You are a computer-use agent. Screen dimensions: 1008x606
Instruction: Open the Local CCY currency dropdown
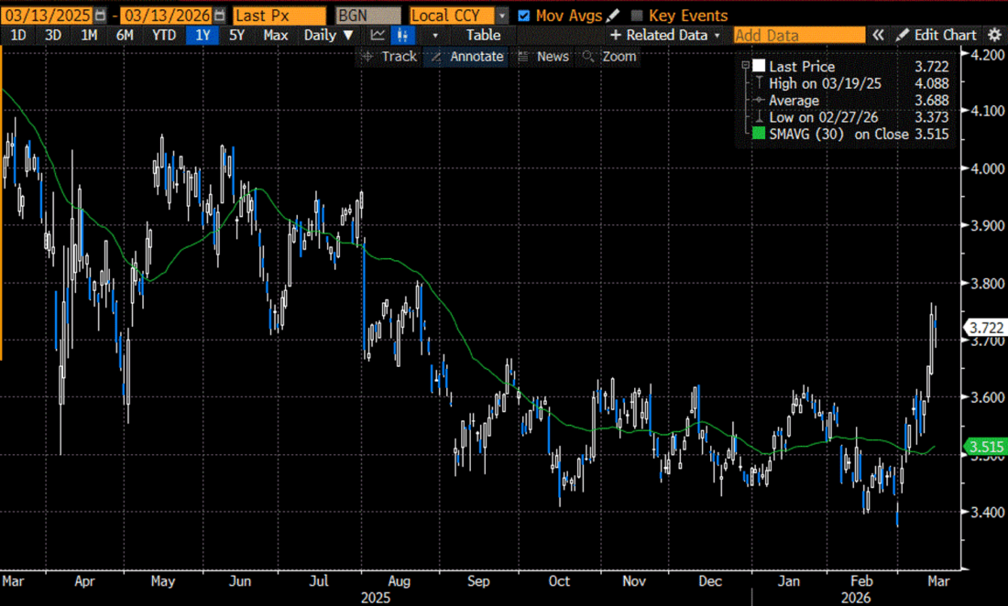[502, 16]
